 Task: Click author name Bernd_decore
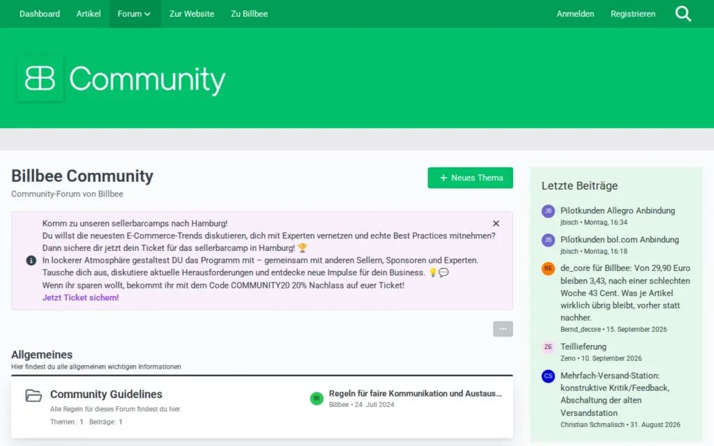pyautogui.click(x=581, y=330)
